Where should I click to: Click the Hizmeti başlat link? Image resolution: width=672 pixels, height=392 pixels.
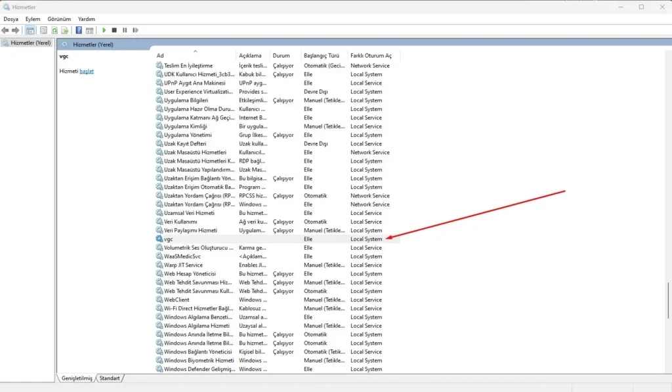coord(87,71)
